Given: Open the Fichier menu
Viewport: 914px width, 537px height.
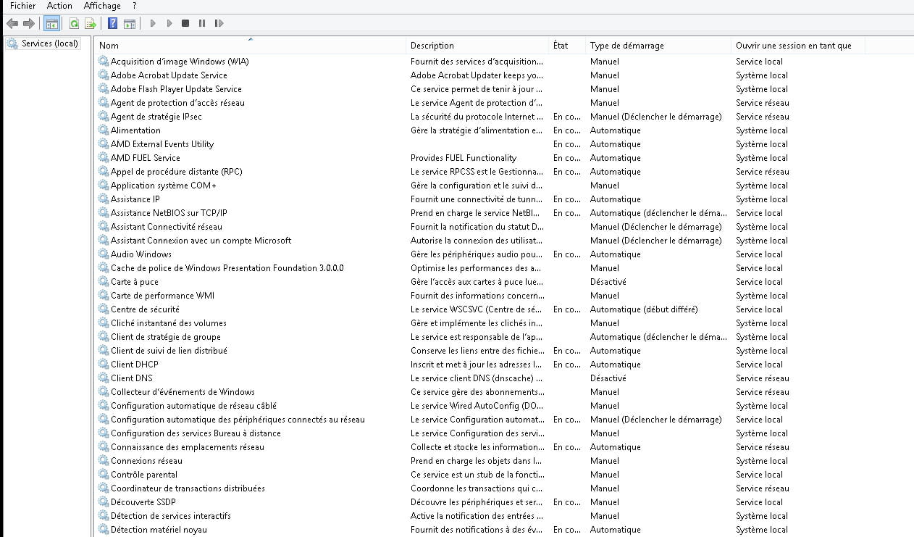Looking at the screenshot, I should 22,6.
